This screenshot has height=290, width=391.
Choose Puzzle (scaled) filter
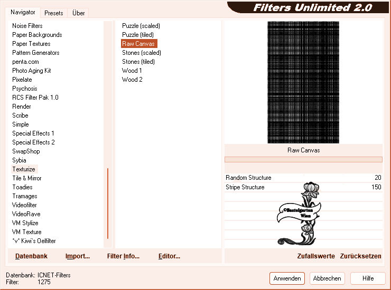(141, 26)
